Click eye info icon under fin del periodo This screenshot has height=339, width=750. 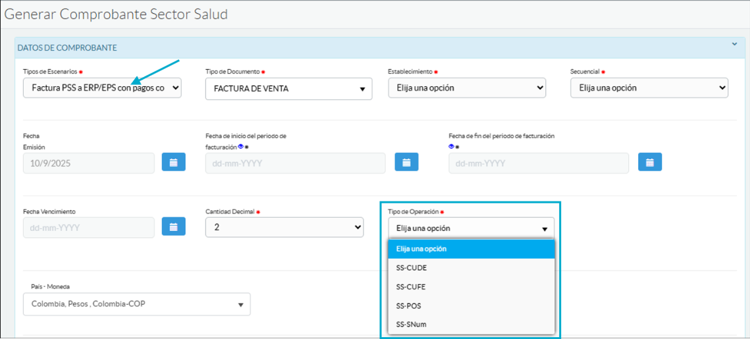pyautogui.click(x=452, y=146)
